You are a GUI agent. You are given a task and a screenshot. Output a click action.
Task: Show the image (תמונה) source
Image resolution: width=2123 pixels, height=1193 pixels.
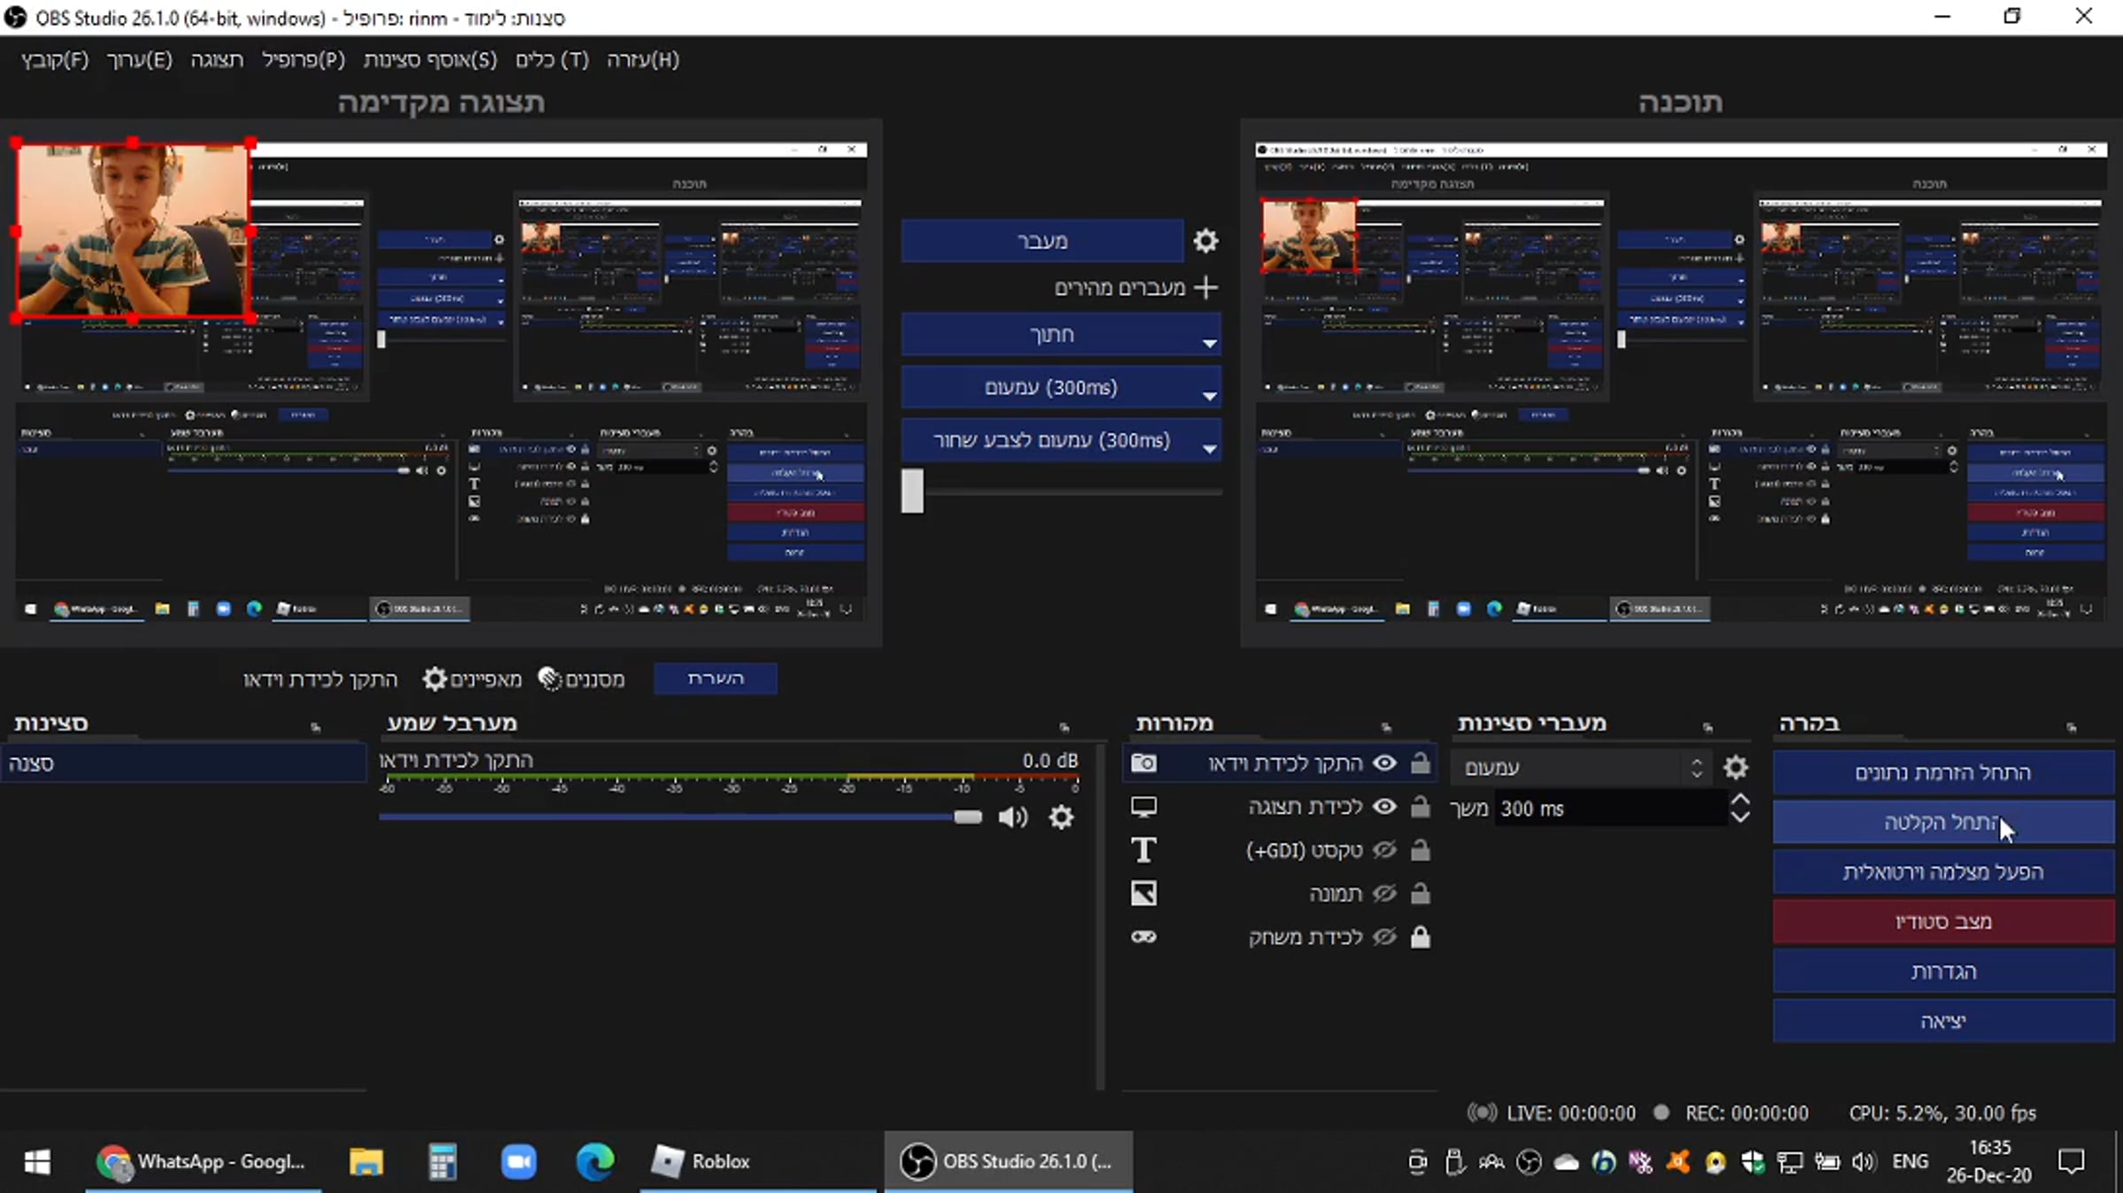tap(1385, 894)
